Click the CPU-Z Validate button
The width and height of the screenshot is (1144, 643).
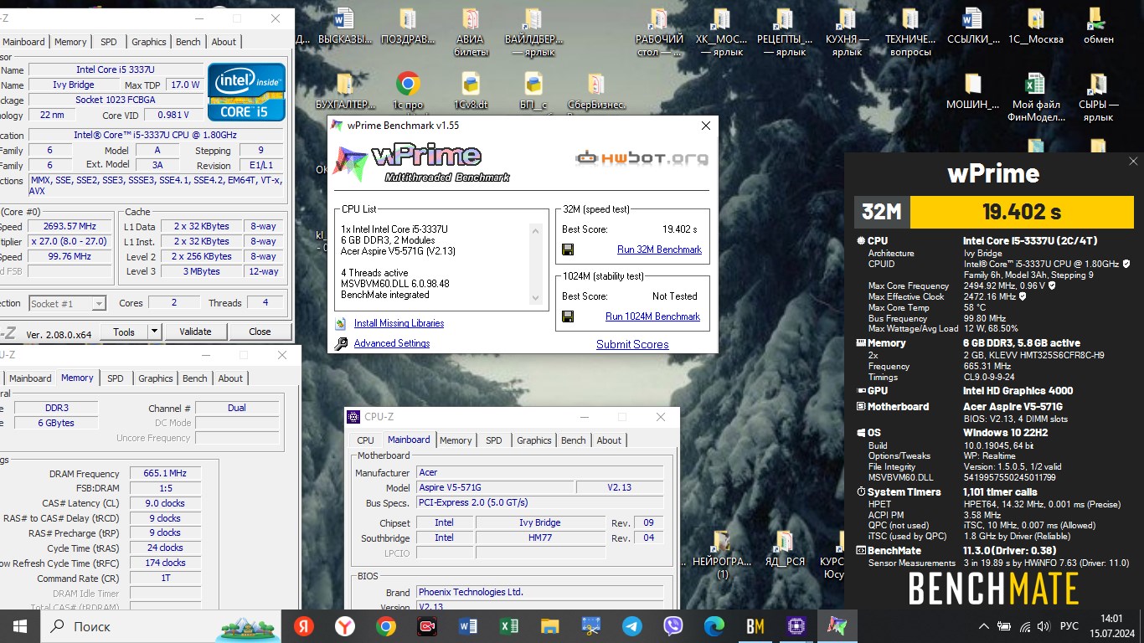click(x=195, y=332)
